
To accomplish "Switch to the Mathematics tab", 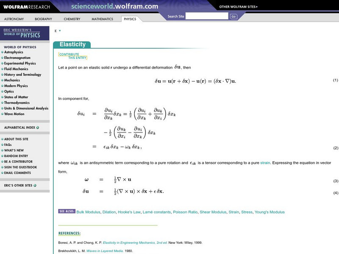I will [x=102, y=19].
